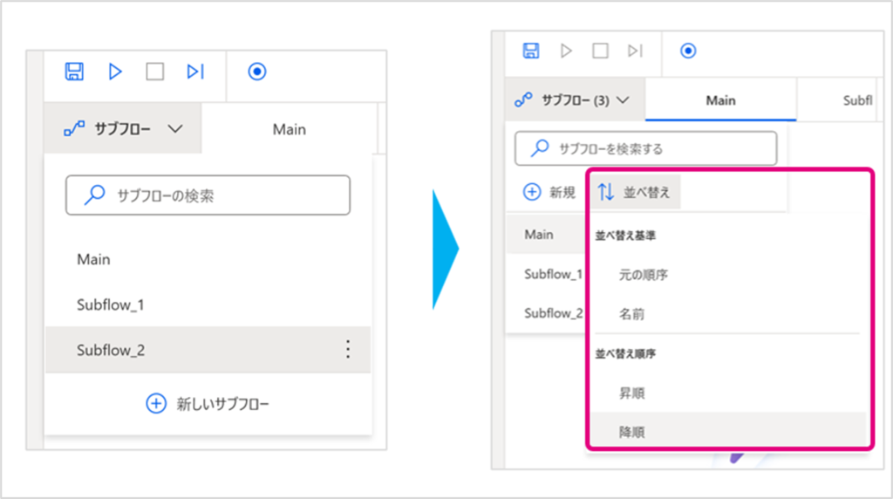893x499 pixels.
Task: Click the サブフローの検索 search field
Action: (x=208, y=195)
